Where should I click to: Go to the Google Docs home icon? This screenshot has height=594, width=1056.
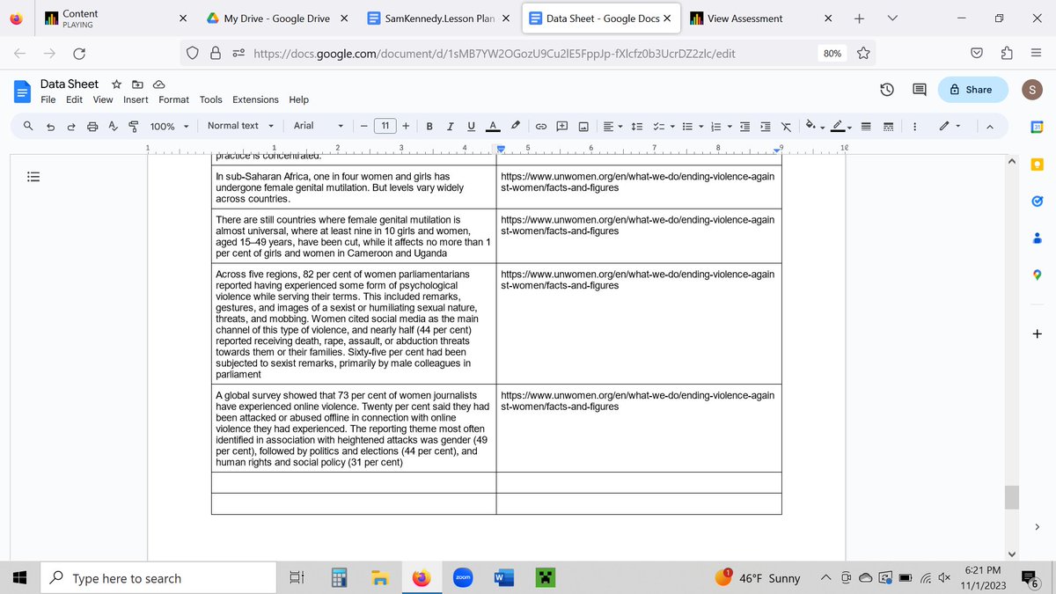click(21, 91)
